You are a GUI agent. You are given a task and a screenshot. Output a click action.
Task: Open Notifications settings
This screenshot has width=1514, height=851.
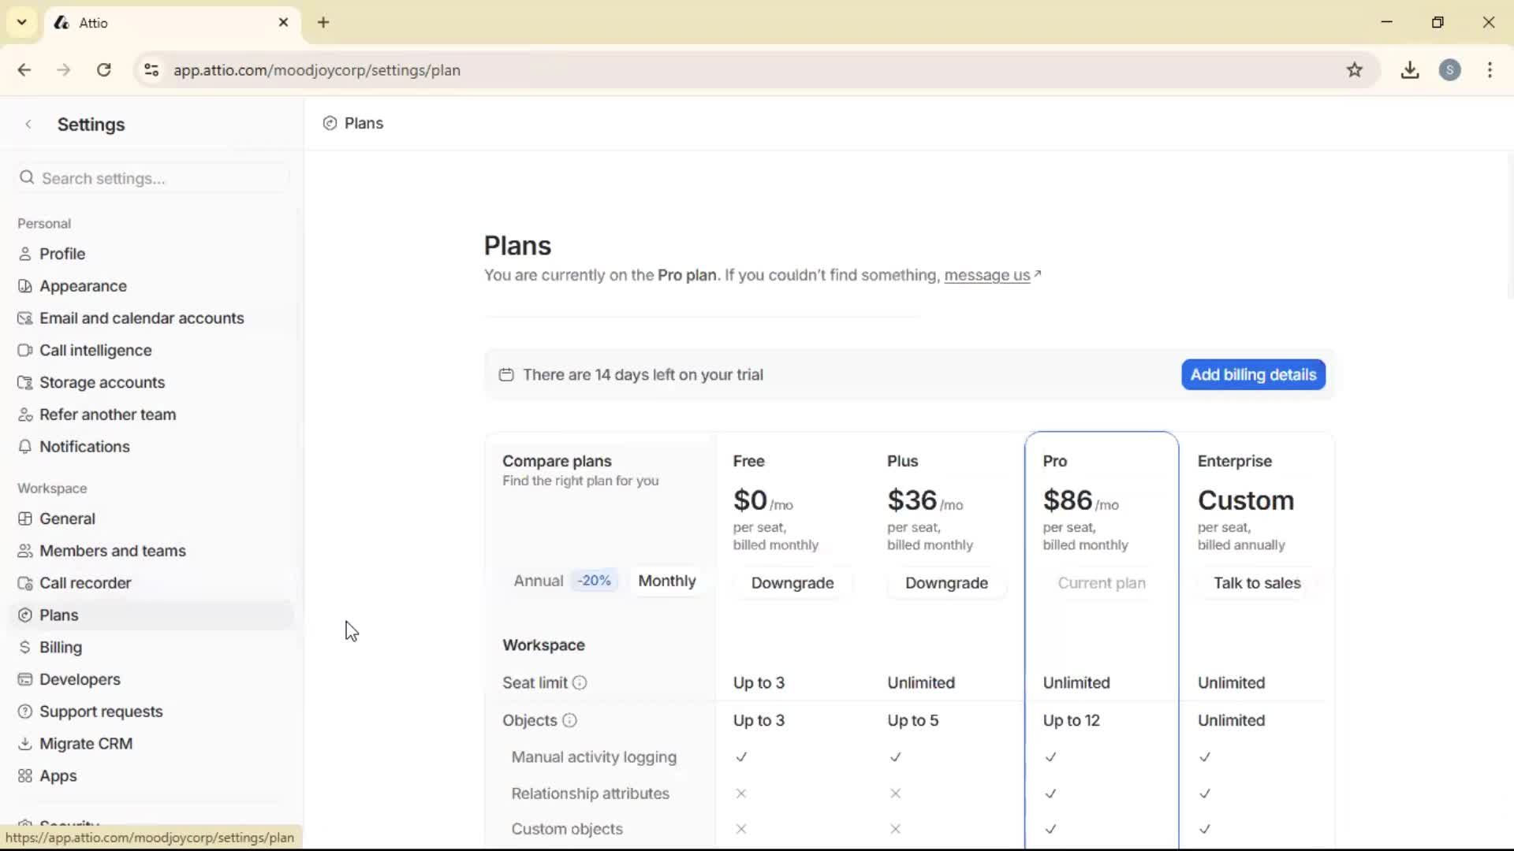click(84, 447)
